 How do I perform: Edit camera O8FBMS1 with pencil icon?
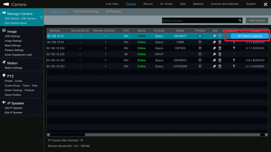tap(214, 60)
